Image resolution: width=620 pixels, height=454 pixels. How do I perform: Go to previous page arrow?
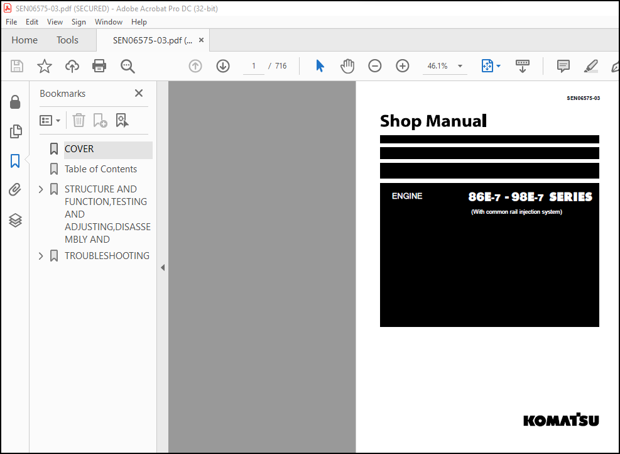pyautogui.click(x=195, y=65)
